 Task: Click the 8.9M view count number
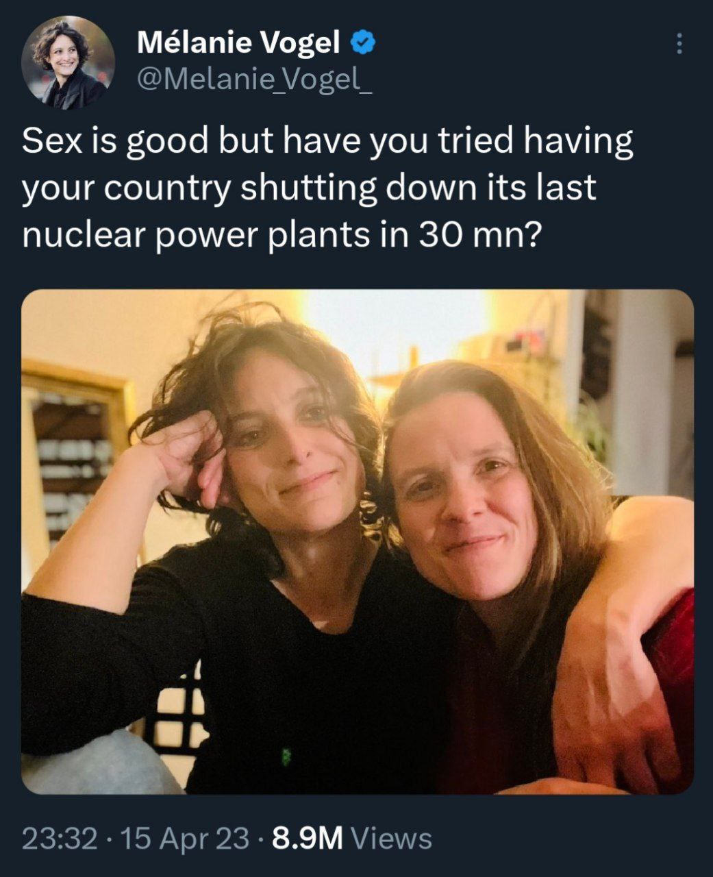pos(308,838)
